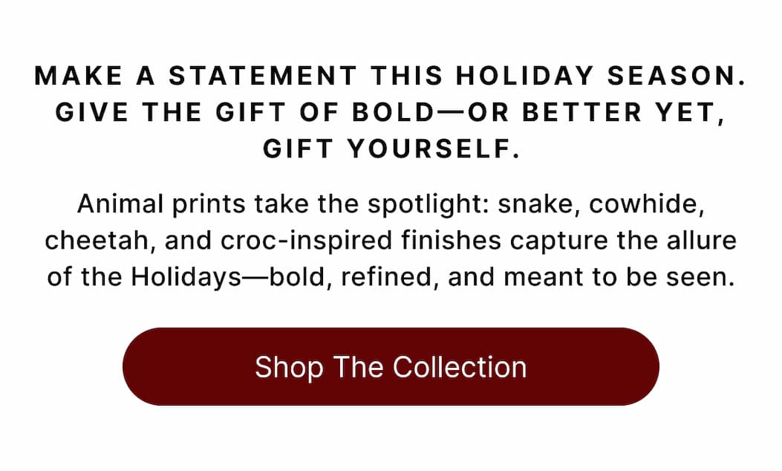Screen dimensions: 782x471
Task: Click the Shop The Collection button
Action: (x=391, y=366)
